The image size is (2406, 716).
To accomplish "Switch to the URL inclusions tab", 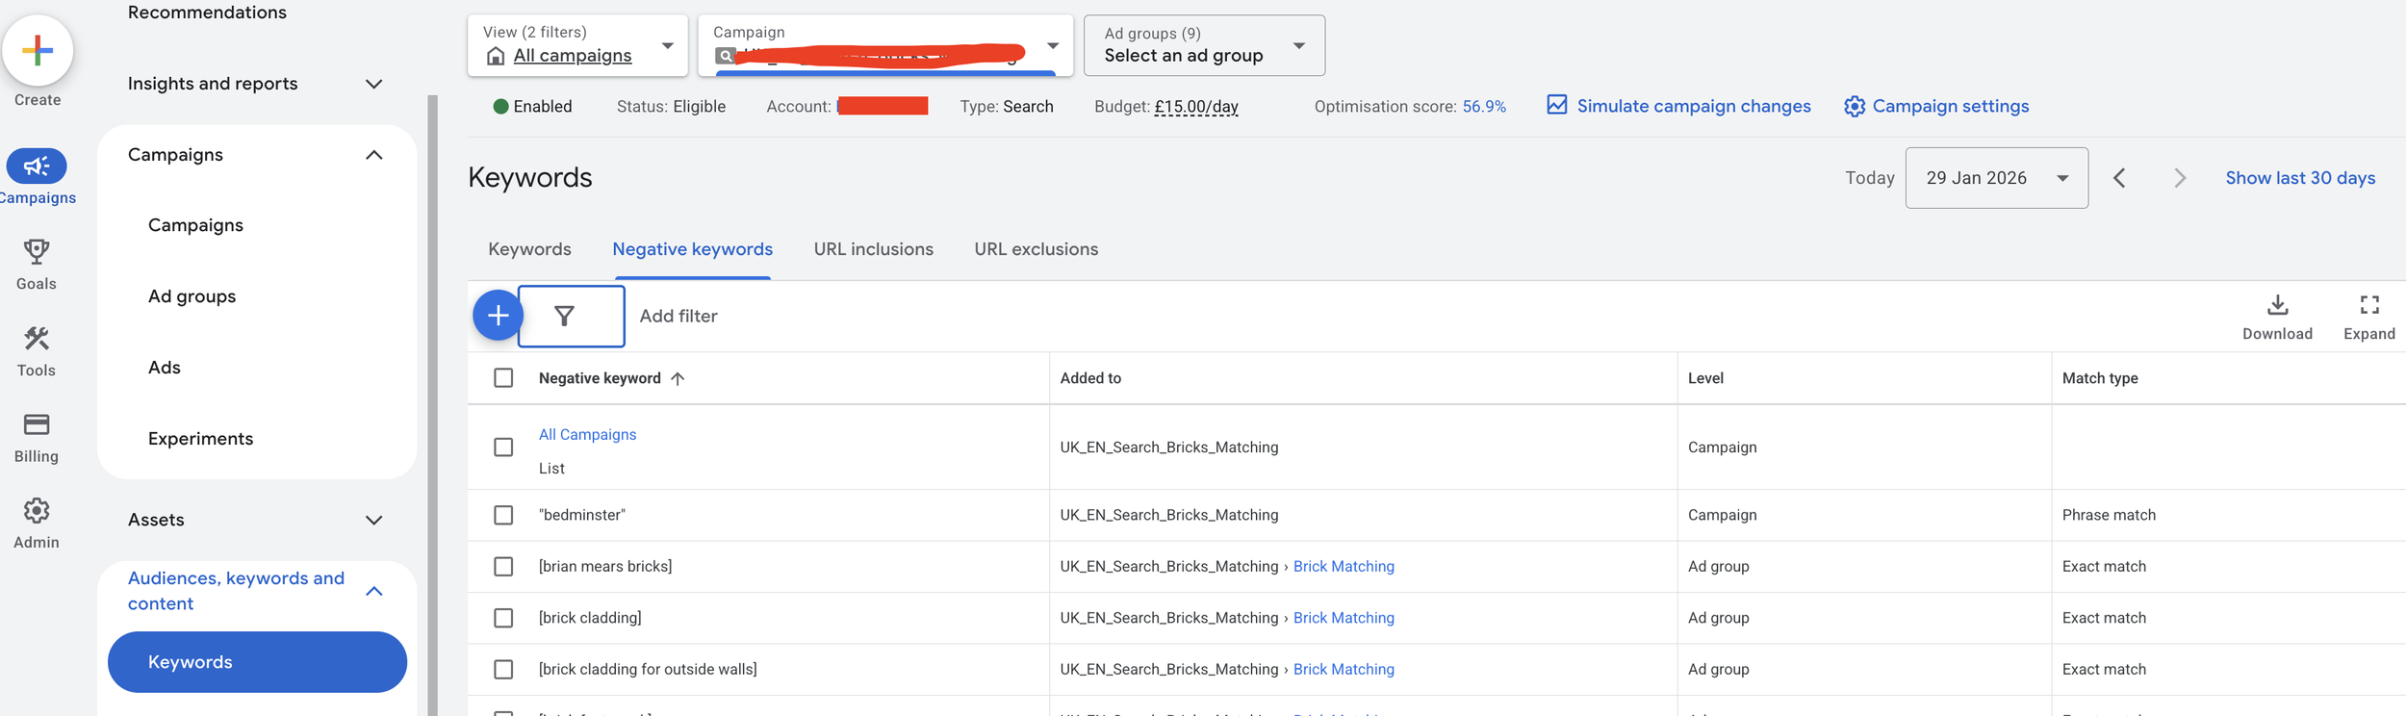I will (x=873, y=249).
